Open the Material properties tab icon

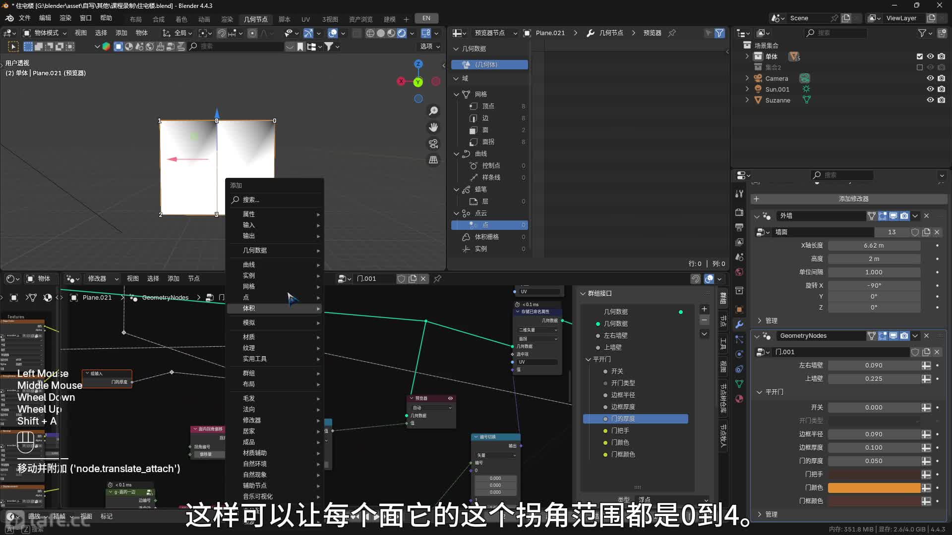coord(739,398)
